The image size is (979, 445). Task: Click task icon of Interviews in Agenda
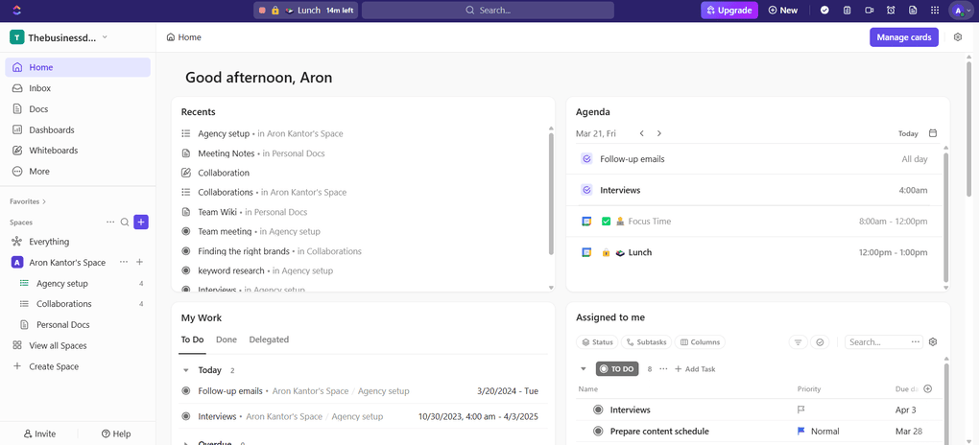(x=586, y=190)
